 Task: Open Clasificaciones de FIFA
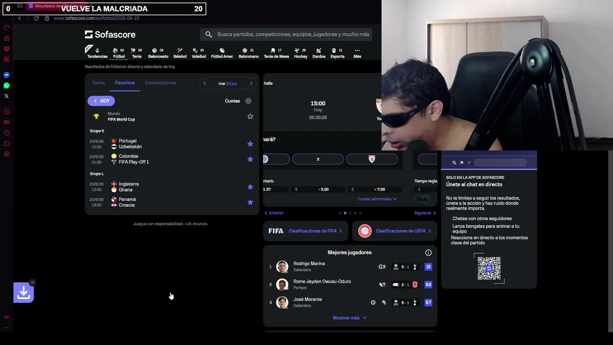point(306,231)
